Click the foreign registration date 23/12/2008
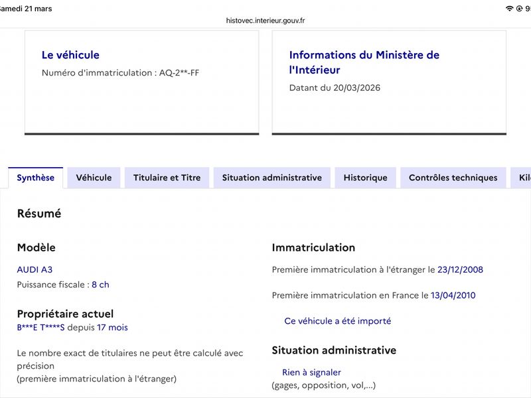Viewport: 531px width, 398px height. click(460, 270)
